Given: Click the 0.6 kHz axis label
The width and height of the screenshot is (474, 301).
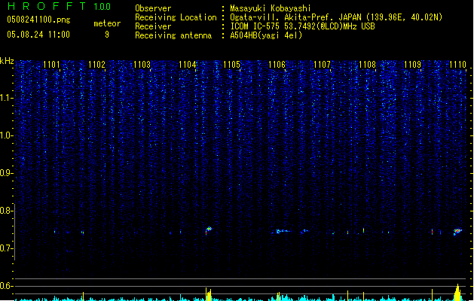Looking at the screenshot, I should 6,286.
